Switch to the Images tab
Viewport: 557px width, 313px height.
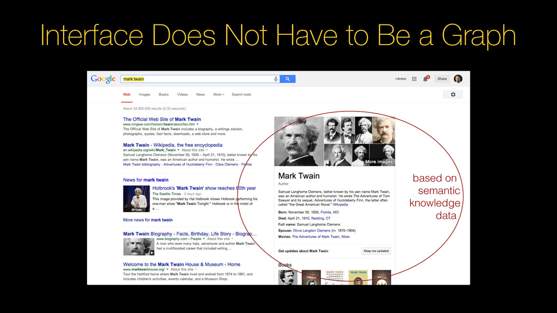(x=145, y=95)
